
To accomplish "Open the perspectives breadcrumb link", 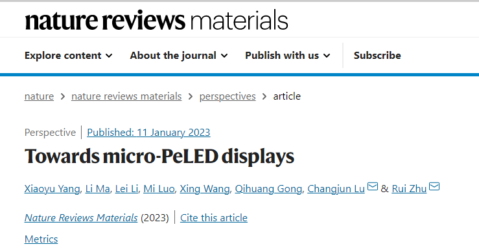I will (228, 96).
